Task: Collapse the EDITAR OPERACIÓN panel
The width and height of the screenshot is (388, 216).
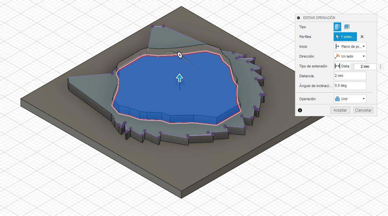Action: point(298,18)
